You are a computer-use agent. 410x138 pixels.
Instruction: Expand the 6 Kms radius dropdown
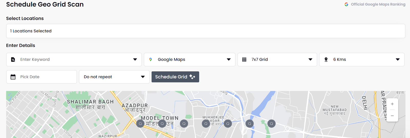(x=362, y=59)
